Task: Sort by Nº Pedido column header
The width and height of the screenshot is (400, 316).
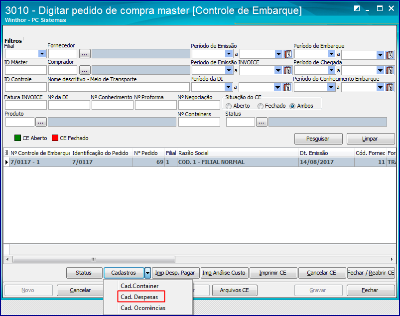Action: click(x=149, y=153)
